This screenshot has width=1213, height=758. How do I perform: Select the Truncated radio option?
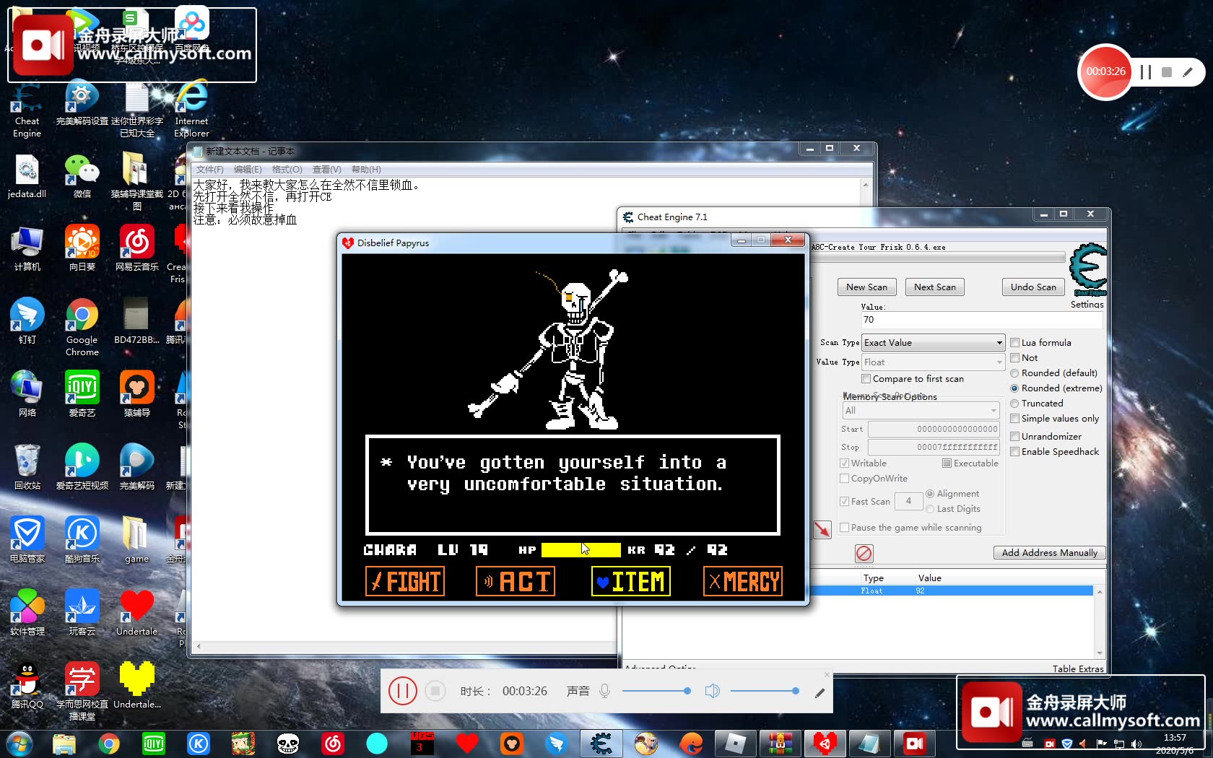coord(1014,404)
